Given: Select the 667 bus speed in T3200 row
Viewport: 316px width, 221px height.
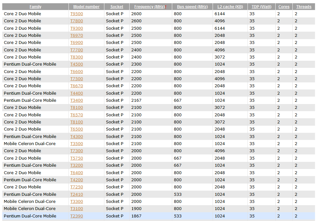Looking at the screenshot, I should click(x=178, y=165).
